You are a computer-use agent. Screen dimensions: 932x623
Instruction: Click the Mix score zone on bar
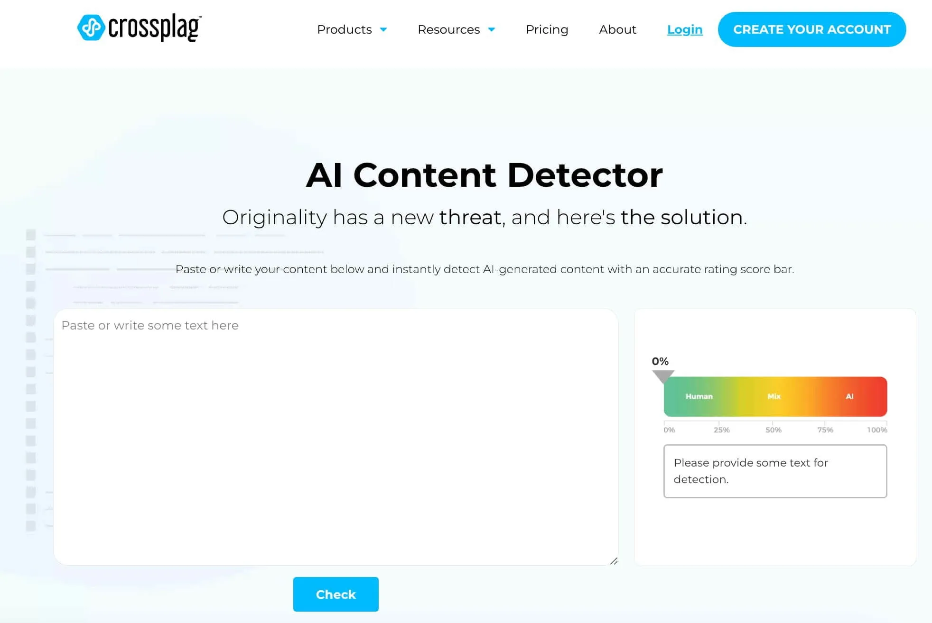tap(774, 396)
